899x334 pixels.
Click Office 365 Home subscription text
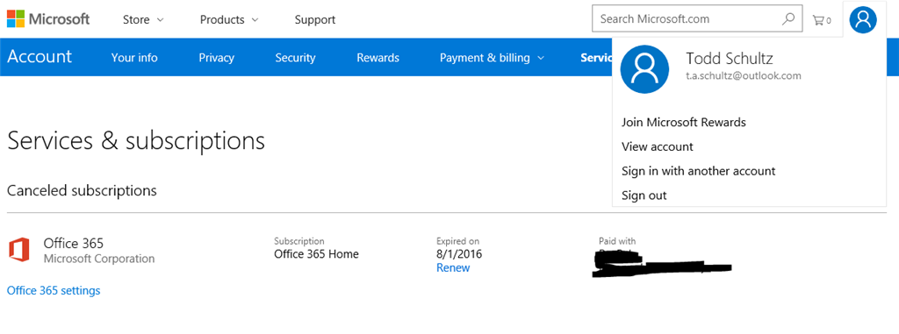316,254
